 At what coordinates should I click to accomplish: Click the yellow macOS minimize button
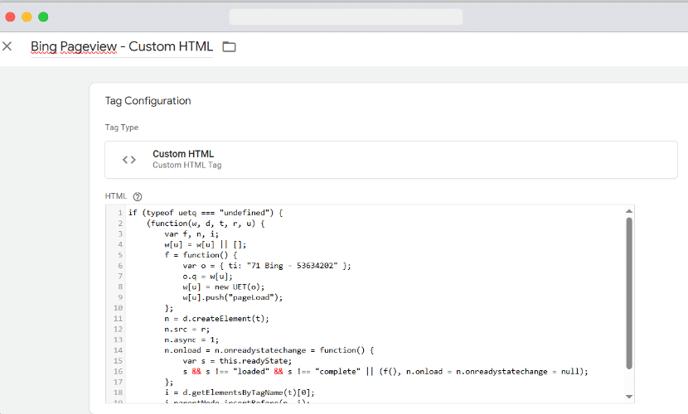click(x=27, y=17)
